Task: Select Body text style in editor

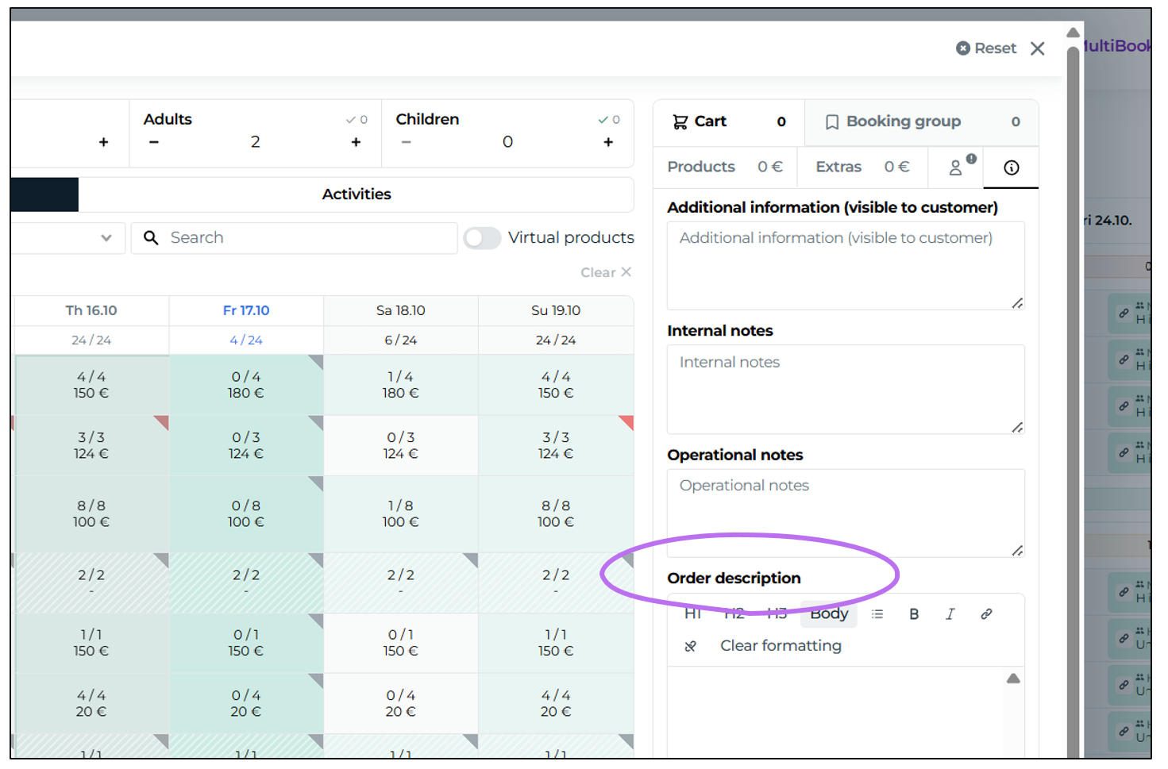Action: point(829,614)
